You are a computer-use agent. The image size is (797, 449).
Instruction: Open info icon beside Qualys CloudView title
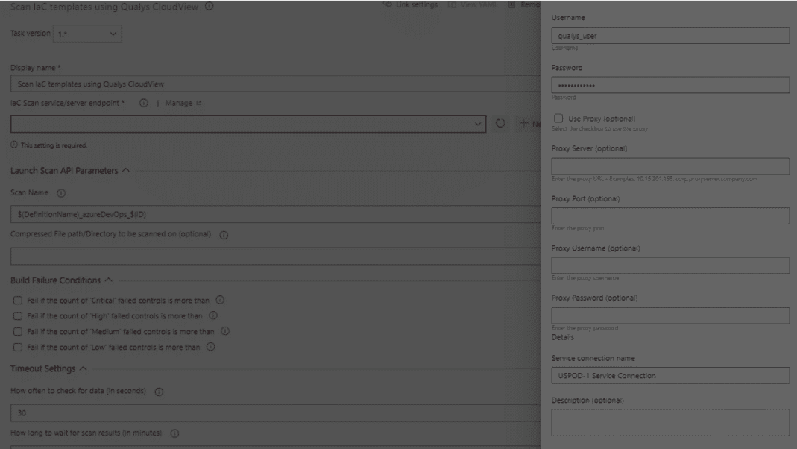coord(209,6)
